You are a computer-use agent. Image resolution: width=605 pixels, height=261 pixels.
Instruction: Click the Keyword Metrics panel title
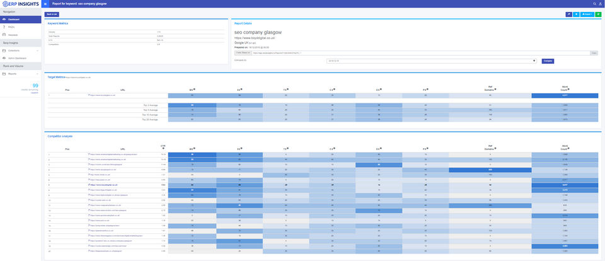[58, 23]
